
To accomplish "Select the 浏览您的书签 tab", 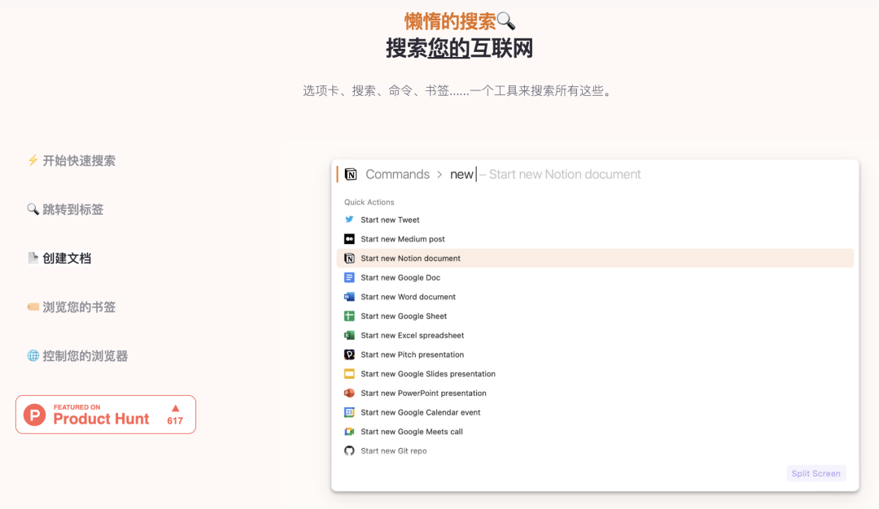I will pos(71,307).
